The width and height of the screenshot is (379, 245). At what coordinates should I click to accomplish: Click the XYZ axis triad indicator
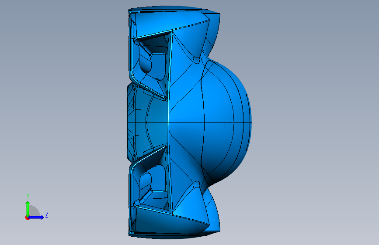37,207
